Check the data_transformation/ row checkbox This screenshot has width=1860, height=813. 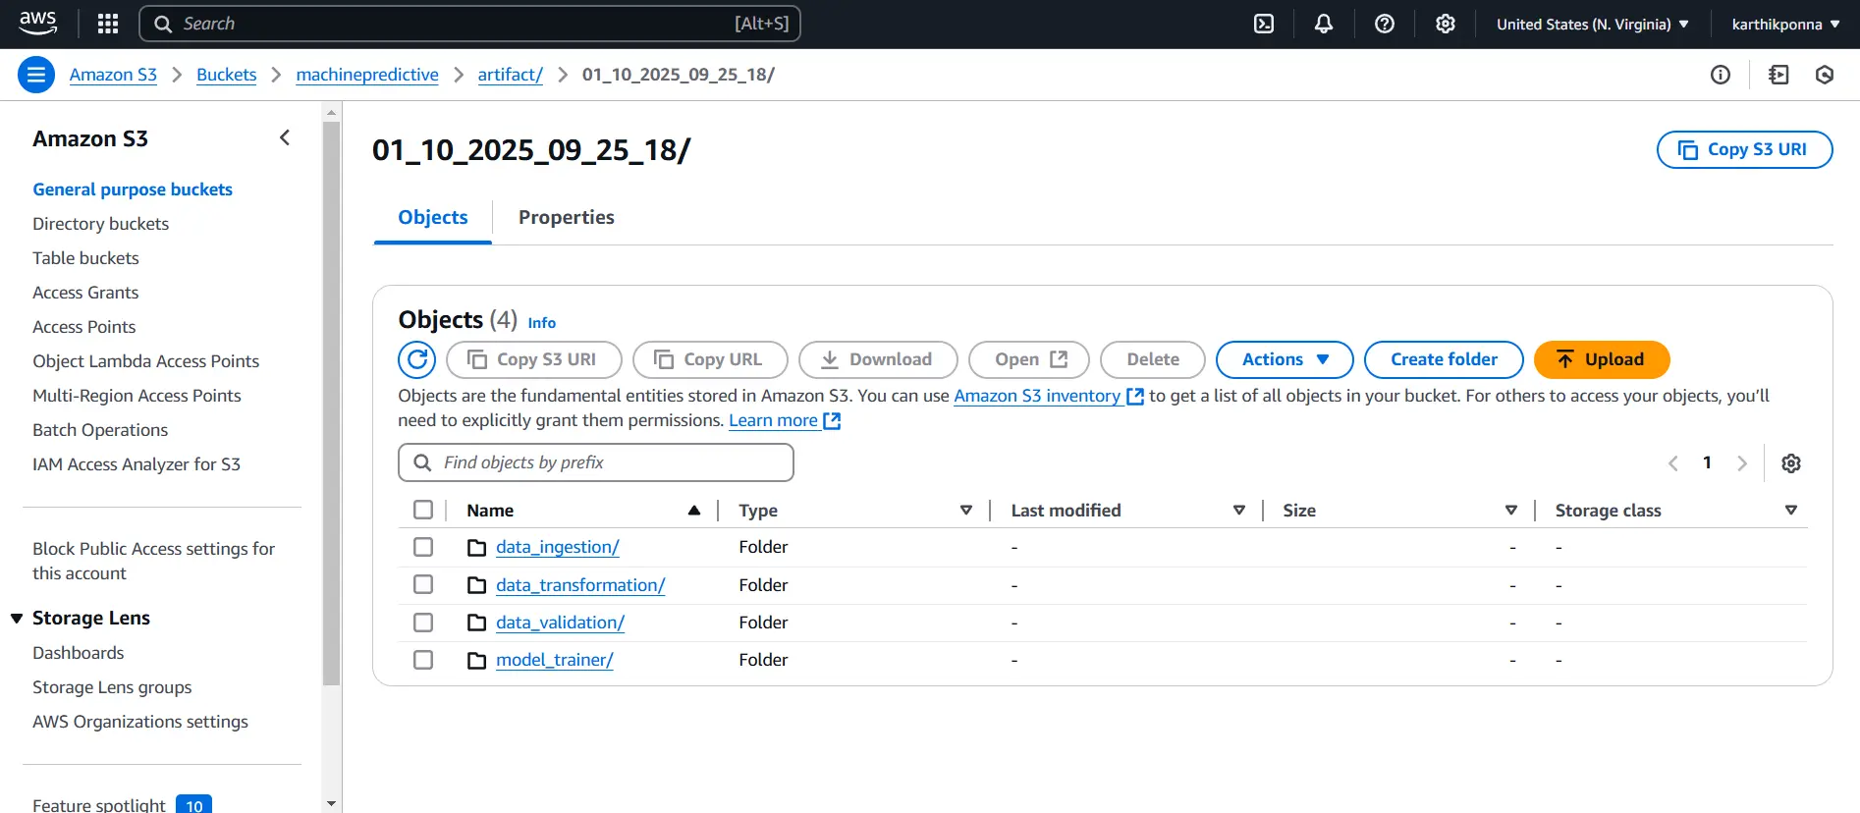coord(423,585)
